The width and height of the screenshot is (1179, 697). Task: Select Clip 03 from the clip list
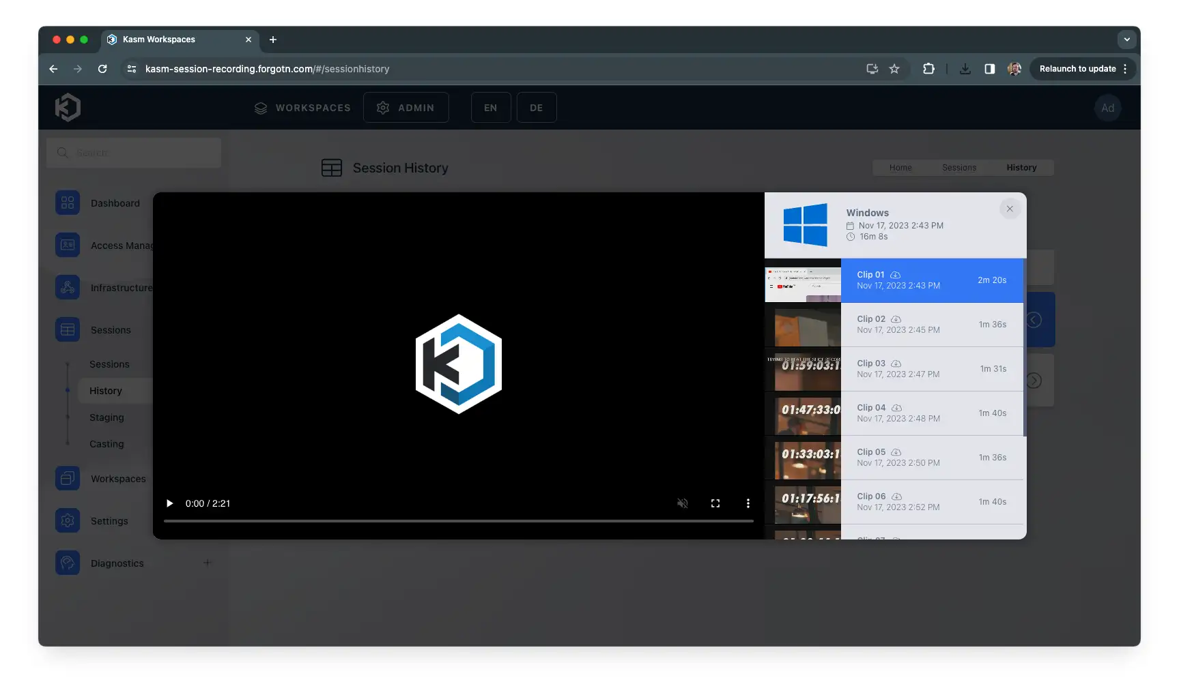pyautogui.click(x=931, y=369)
